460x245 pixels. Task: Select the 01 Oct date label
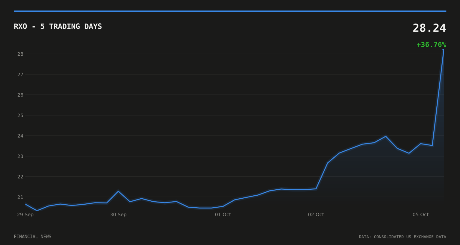[223, 214]
